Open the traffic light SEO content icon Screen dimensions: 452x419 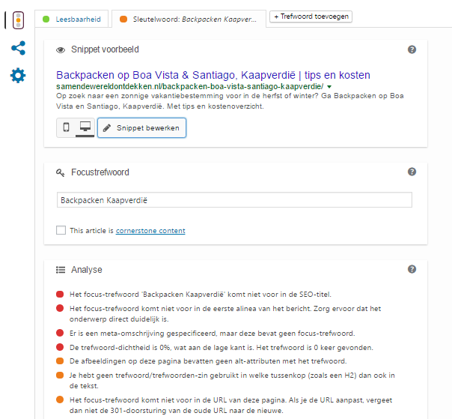(18, 20)
